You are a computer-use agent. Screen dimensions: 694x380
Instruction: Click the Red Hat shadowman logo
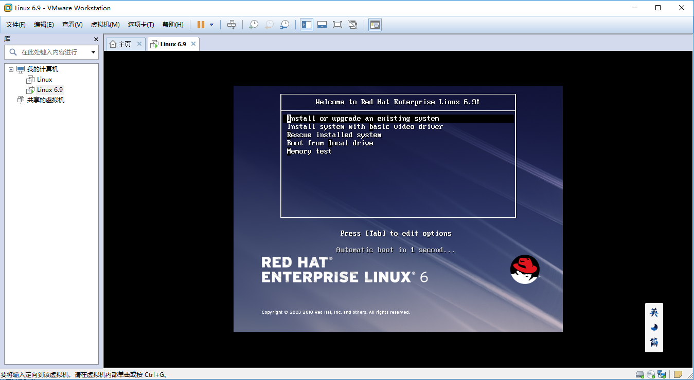pyautogui.click(x=525, y=269)
